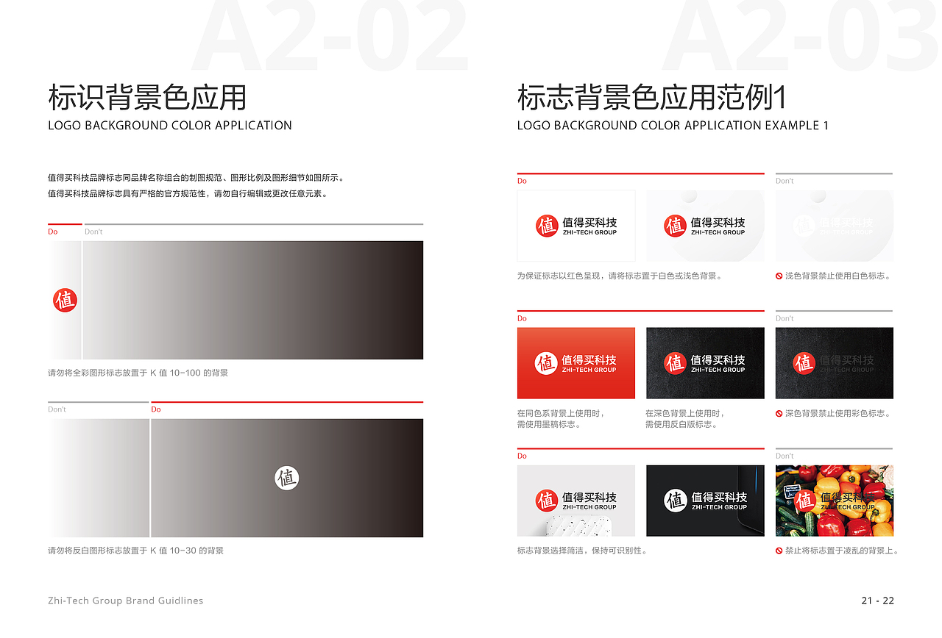Viewport: 942px width, 638px height.
Task: Select the 值 icon on the light embossed-background card
Action: click(675, 226)
